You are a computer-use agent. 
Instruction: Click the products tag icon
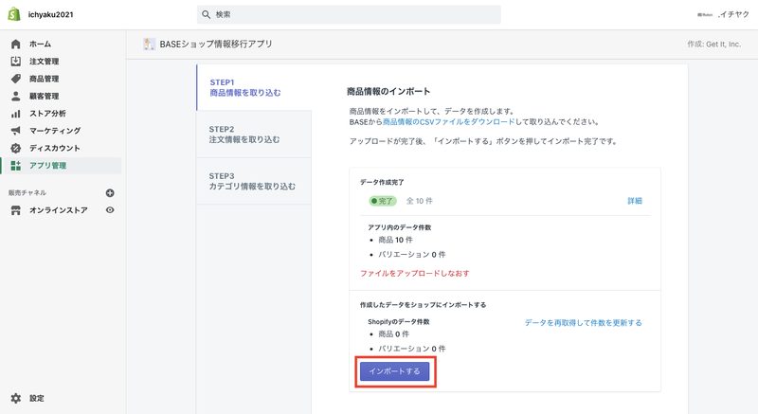[x=15, y=79]
